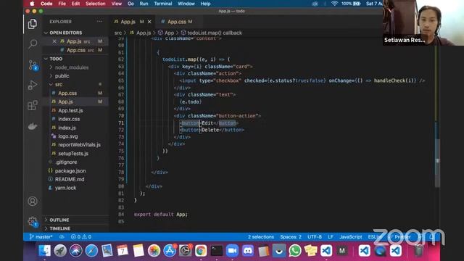
Task: Click the Setiawan Zoom participant video thumbnail
Action: pos(423,22)
